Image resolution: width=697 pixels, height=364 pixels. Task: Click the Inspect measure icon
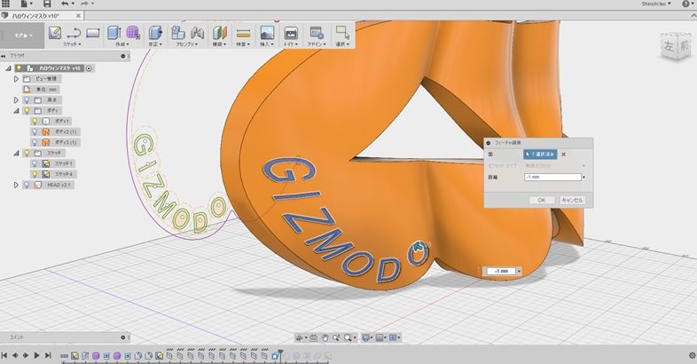point(243,33)
